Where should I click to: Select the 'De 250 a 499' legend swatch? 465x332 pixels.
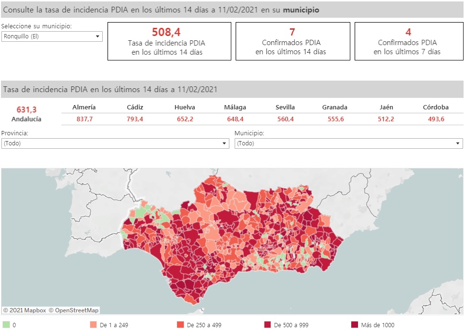coord(181,325)
